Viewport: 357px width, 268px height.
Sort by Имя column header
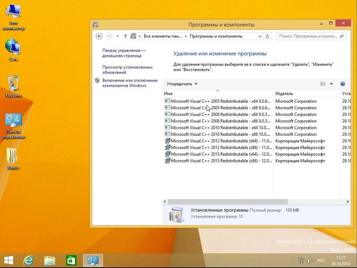coord(218,94)
